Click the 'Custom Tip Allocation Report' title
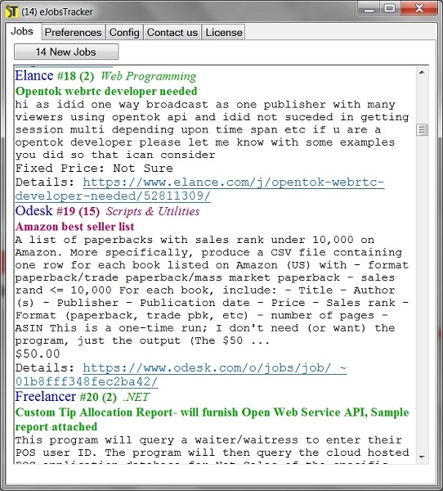This screenshot has height=491, width=443. [x=212, y=419]
